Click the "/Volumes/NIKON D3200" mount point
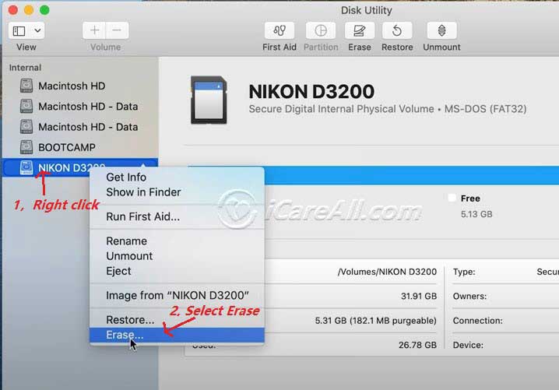559x390 pixels. (x=387, y=272)
